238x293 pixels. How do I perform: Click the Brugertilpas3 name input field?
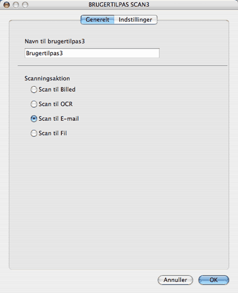coord(92,53)
